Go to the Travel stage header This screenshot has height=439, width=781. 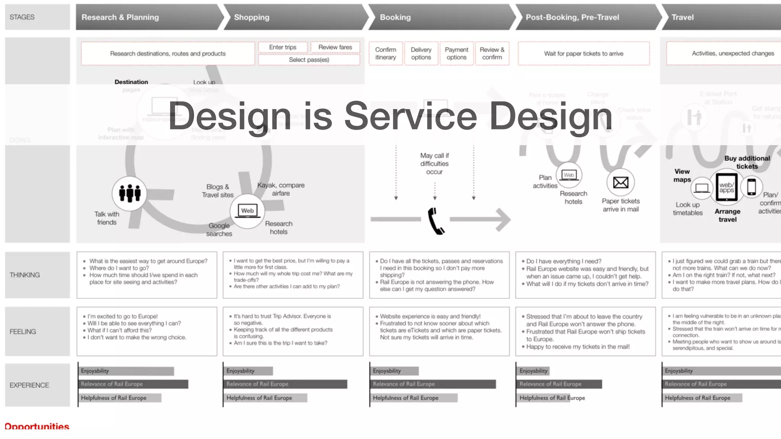722,17
